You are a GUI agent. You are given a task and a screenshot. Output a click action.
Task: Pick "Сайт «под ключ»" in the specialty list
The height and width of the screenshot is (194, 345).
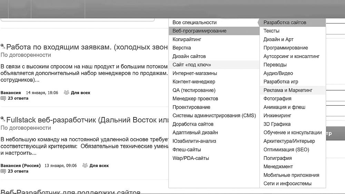tap(192, 65)
